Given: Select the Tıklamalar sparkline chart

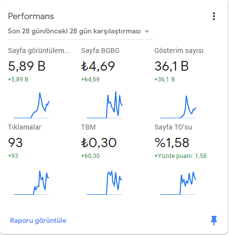Looking at the screenshot, I should click(x=31, y=183).
